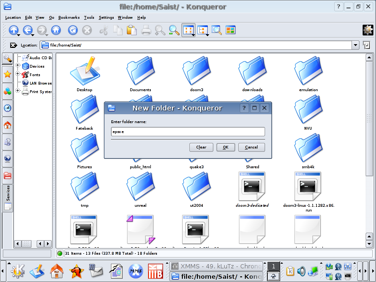
Task: Open the Location bar history dropdown
Action: 355,45
